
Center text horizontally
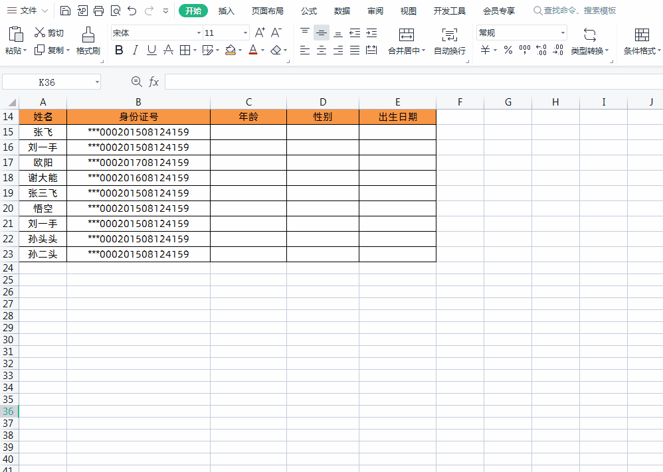[322, 50]
